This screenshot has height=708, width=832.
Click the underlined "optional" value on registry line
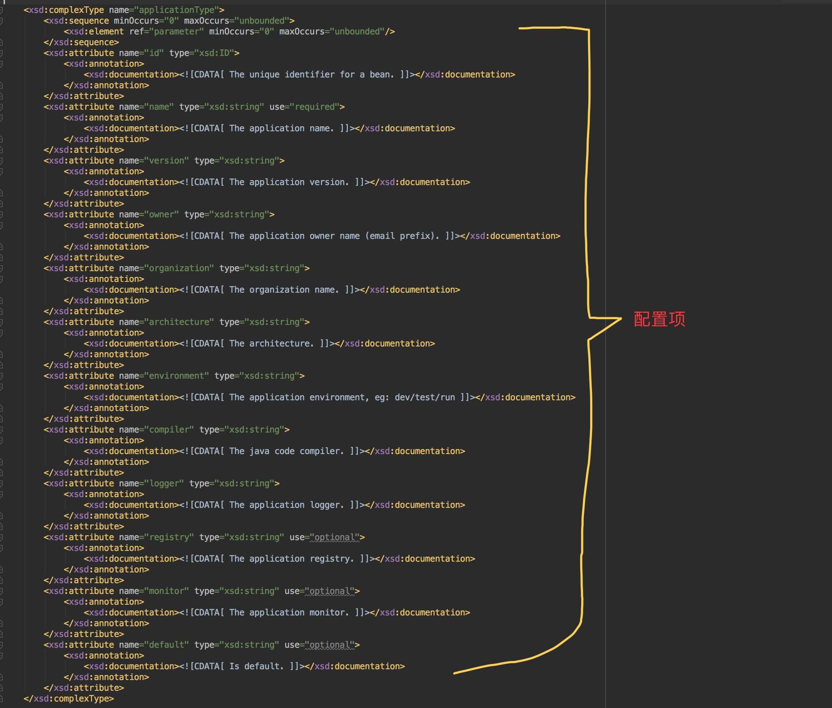coord(335,537)
